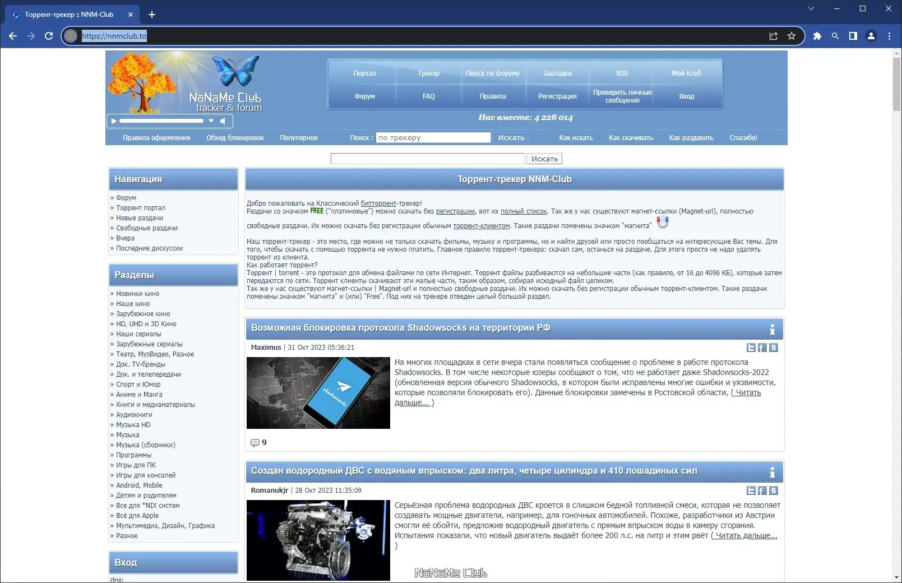Screen dimensions: 902x583
Task: Reload the current page
Action: tap(49, 36)
